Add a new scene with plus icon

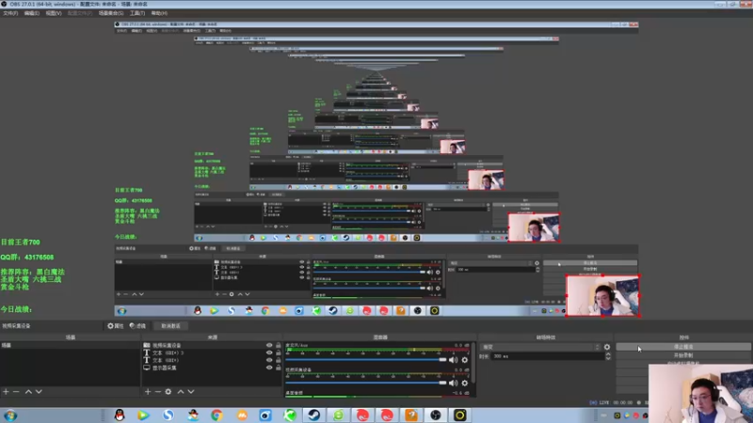click(x=6, y=392)
